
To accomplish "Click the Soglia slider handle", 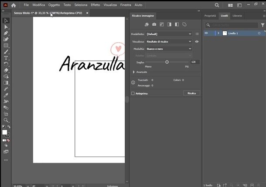I will tap(167, 62).
